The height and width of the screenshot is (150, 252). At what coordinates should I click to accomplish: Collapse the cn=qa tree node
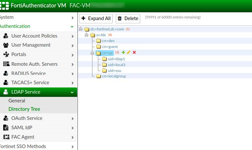[x=92, y=53]
